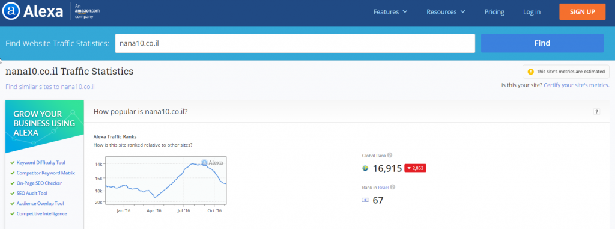Go to the Pricing page
Viewport: 615px width, 229px height.
coord(494,12)
